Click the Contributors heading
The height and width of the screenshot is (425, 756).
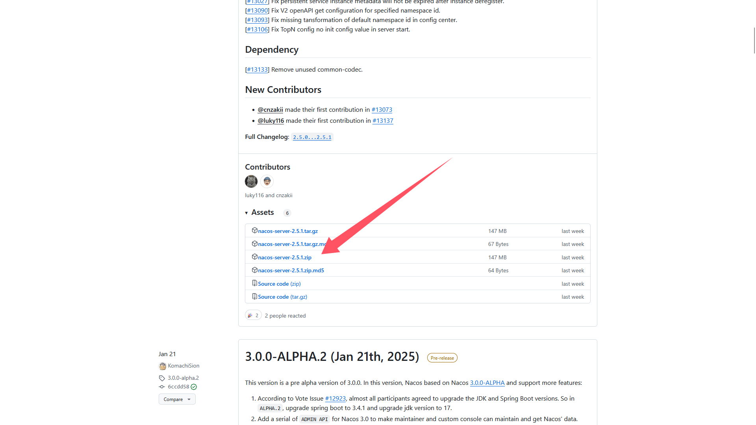[x=267, y=167]
